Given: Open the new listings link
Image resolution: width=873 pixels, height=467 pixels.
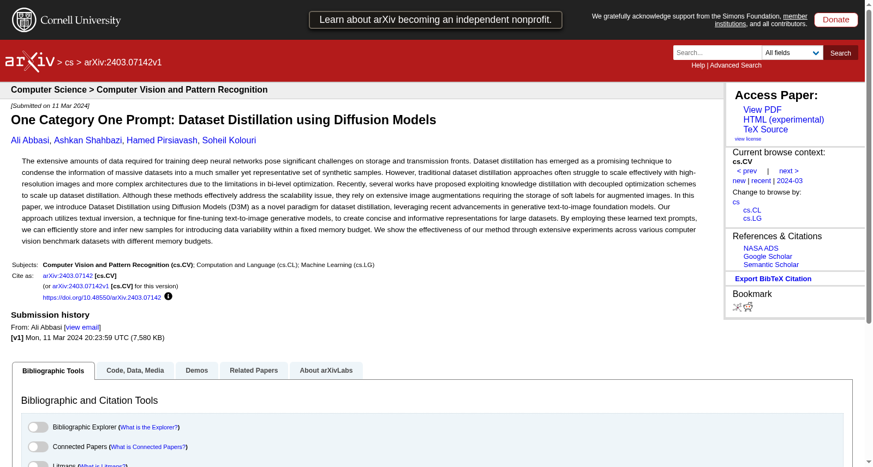Looking at the screenshot, I should tap(739, 181).
